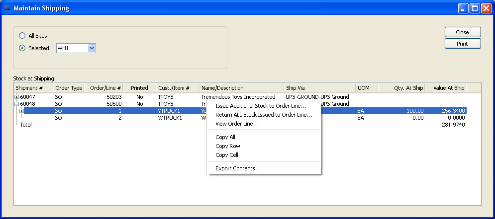Select the WTRUCK1 order line row
This screenshot has width=495, height=219.
pyautogui.click(x=169, y=118)
